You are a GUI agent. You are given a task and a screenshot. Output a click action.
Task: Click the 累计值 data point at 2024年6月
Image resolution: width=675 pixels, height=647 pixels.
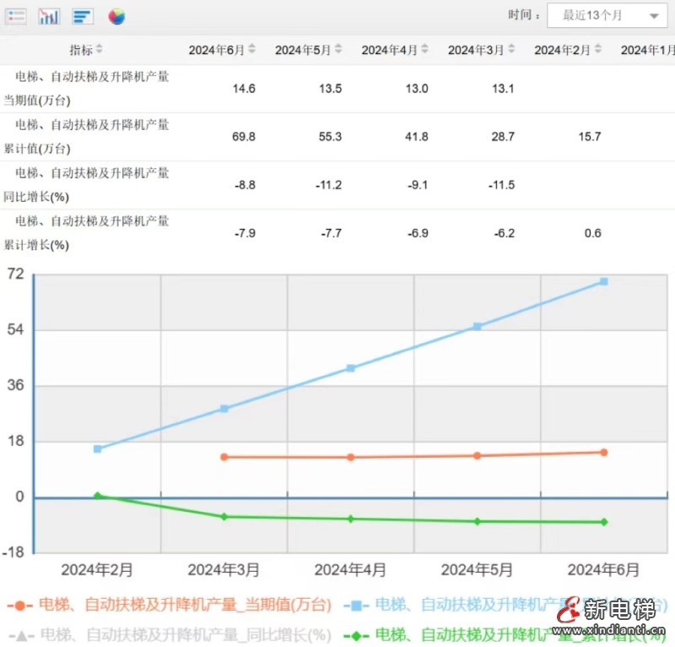[602, 280]
